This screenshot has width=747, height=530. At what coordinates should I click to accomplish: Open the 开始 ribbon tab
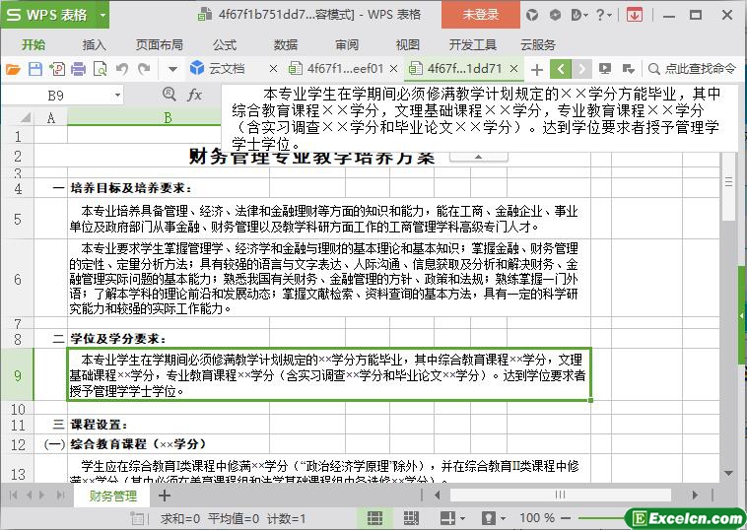pos(34,45)
